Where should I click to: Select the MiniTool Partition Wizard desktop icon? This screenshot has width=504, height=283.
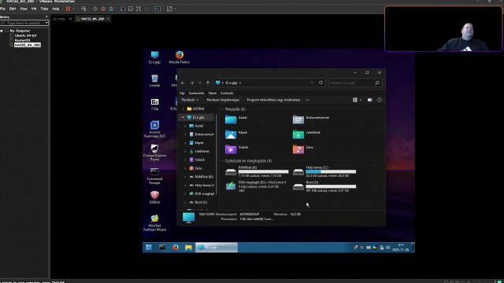(x=154, y=222)
